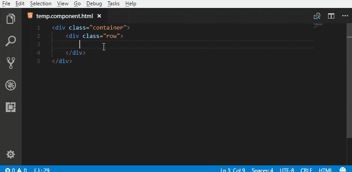
Task: Click line number 5 in gutter
Action: click(x=39, y=61)
